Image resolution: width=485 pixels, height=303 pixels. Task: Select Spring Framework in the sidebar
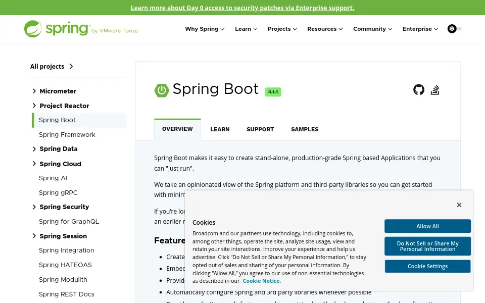point(67,134)
